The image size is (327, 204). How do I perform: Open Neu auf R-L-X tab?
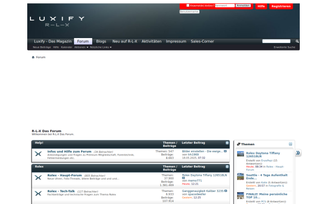(x=125, y=41)
